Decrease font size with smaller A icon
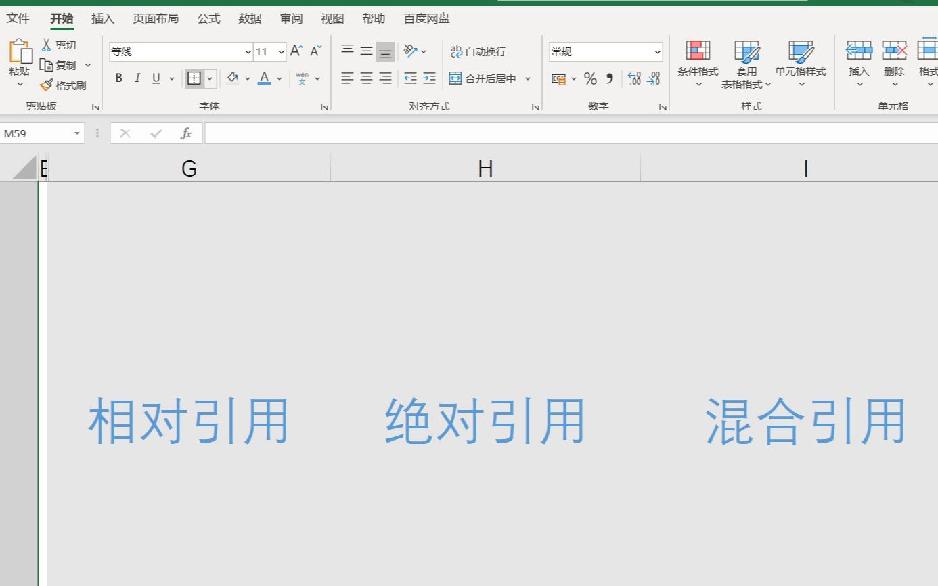Image resolution: width=938 pixels, height=586 pixels. [x=315, y=51]
